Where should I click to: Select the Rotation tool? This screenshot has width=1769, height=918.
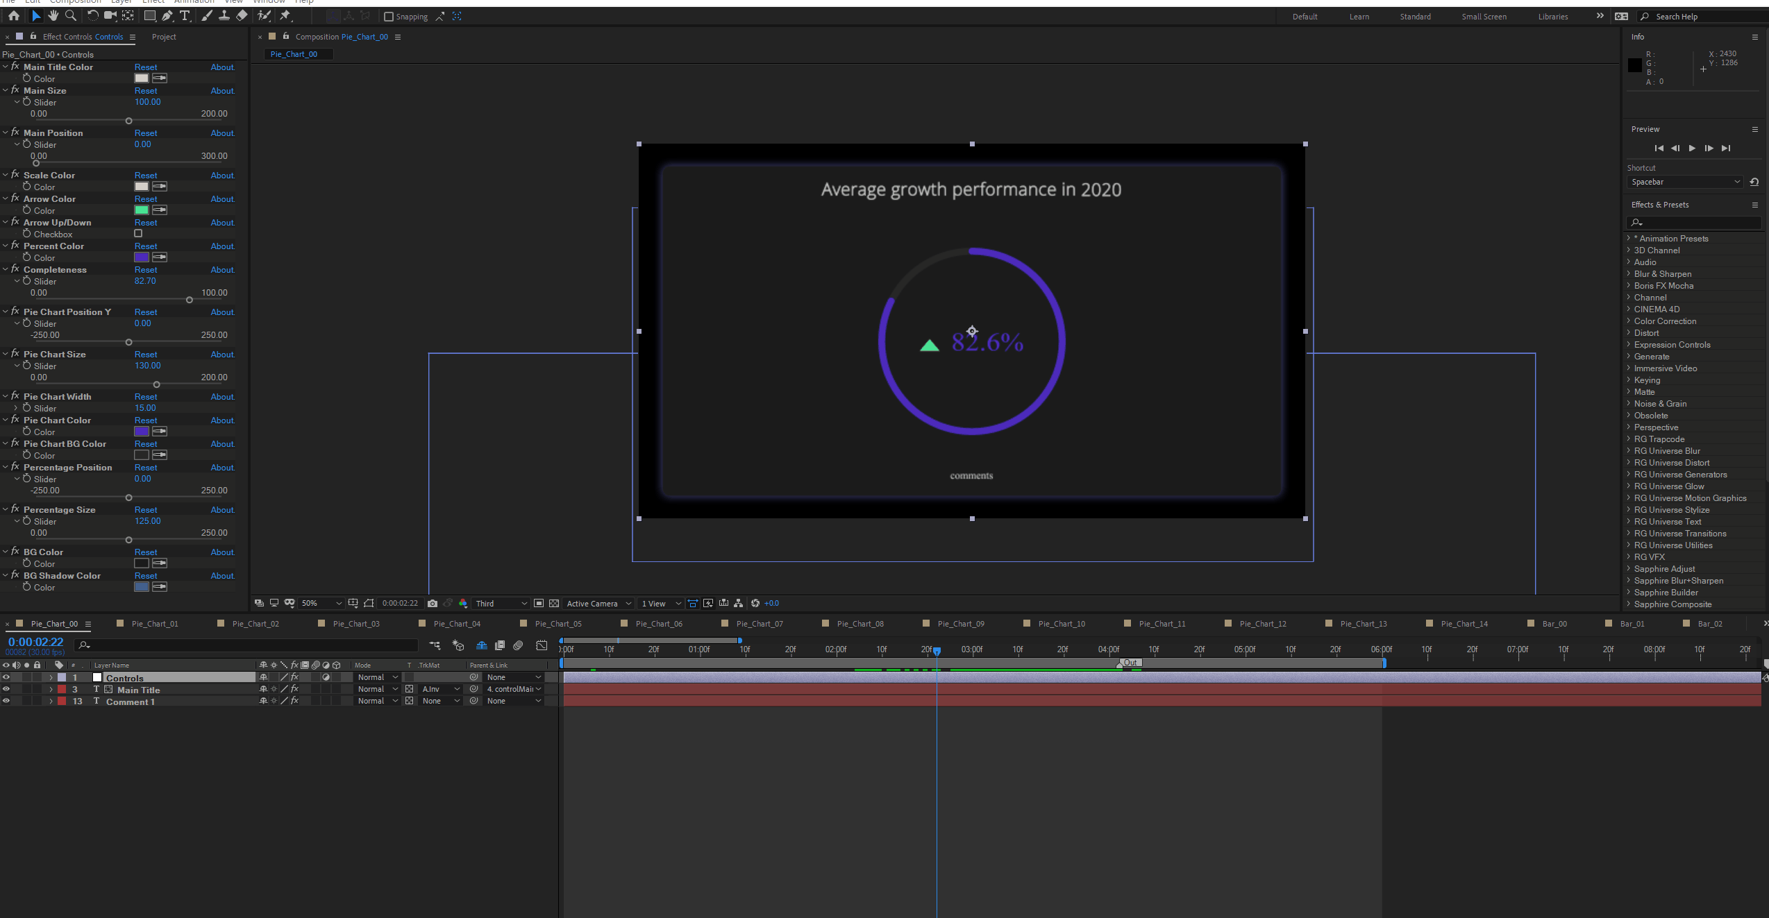[x=92, y=15]
